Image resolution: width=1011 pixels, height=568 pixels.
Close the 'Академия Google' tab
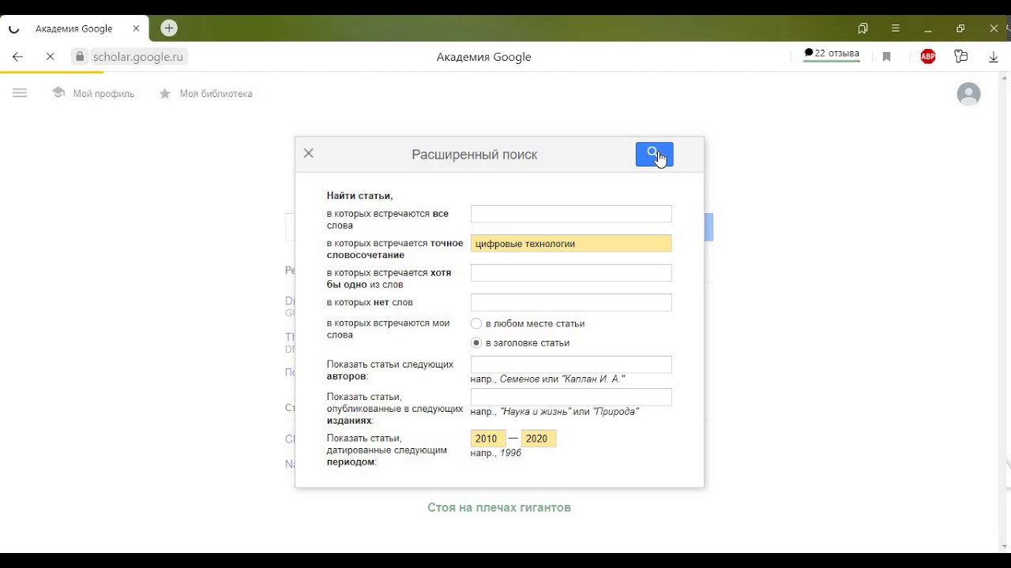click(136, 28)
